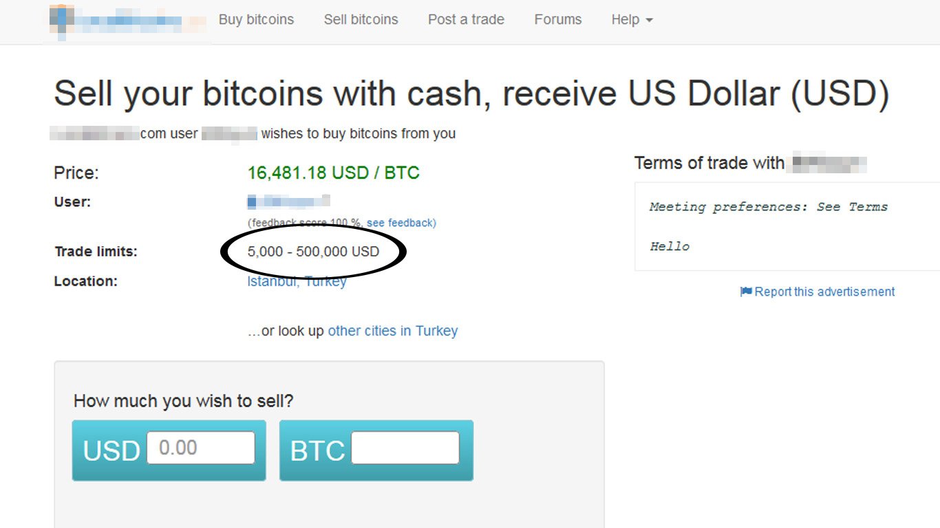Click the blurred site logo in navbar

point(127,21)
